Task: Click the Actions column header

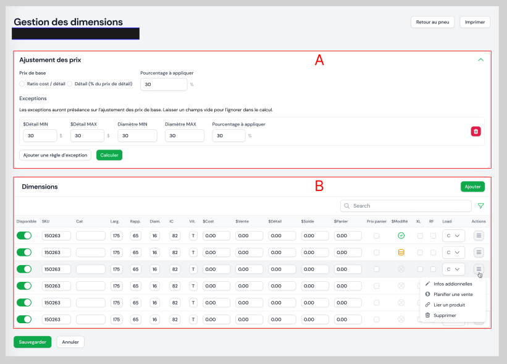Action: pyautogui.click(x=479, y=221)
